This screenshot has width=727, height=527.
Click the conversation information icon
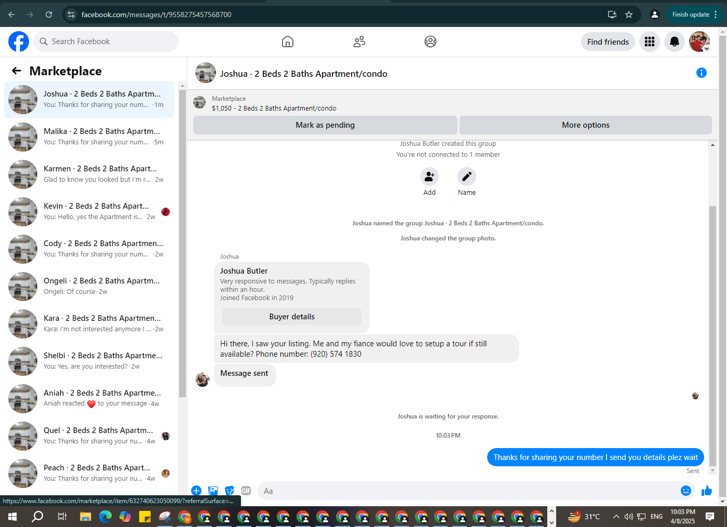pos(702,73)
